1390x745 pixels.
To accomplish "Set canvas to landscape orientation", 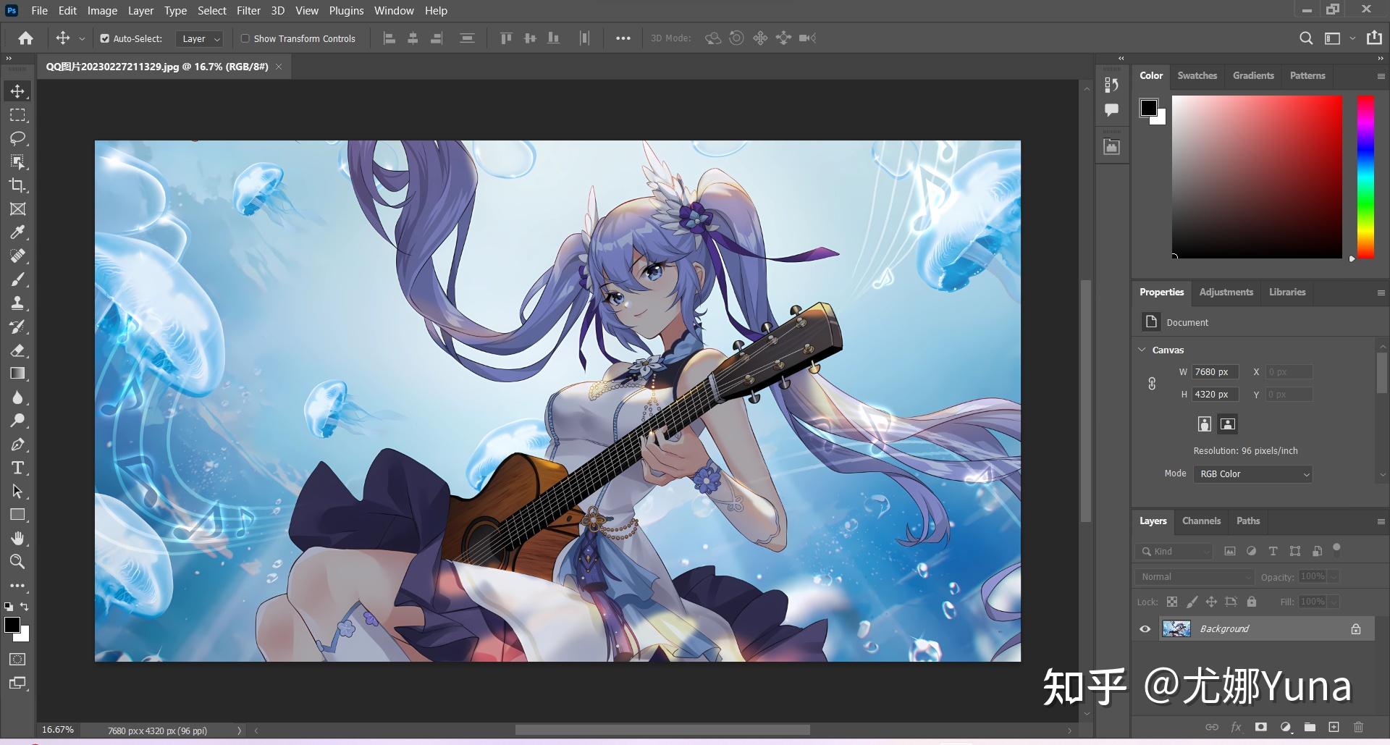I will point(1228,424).
